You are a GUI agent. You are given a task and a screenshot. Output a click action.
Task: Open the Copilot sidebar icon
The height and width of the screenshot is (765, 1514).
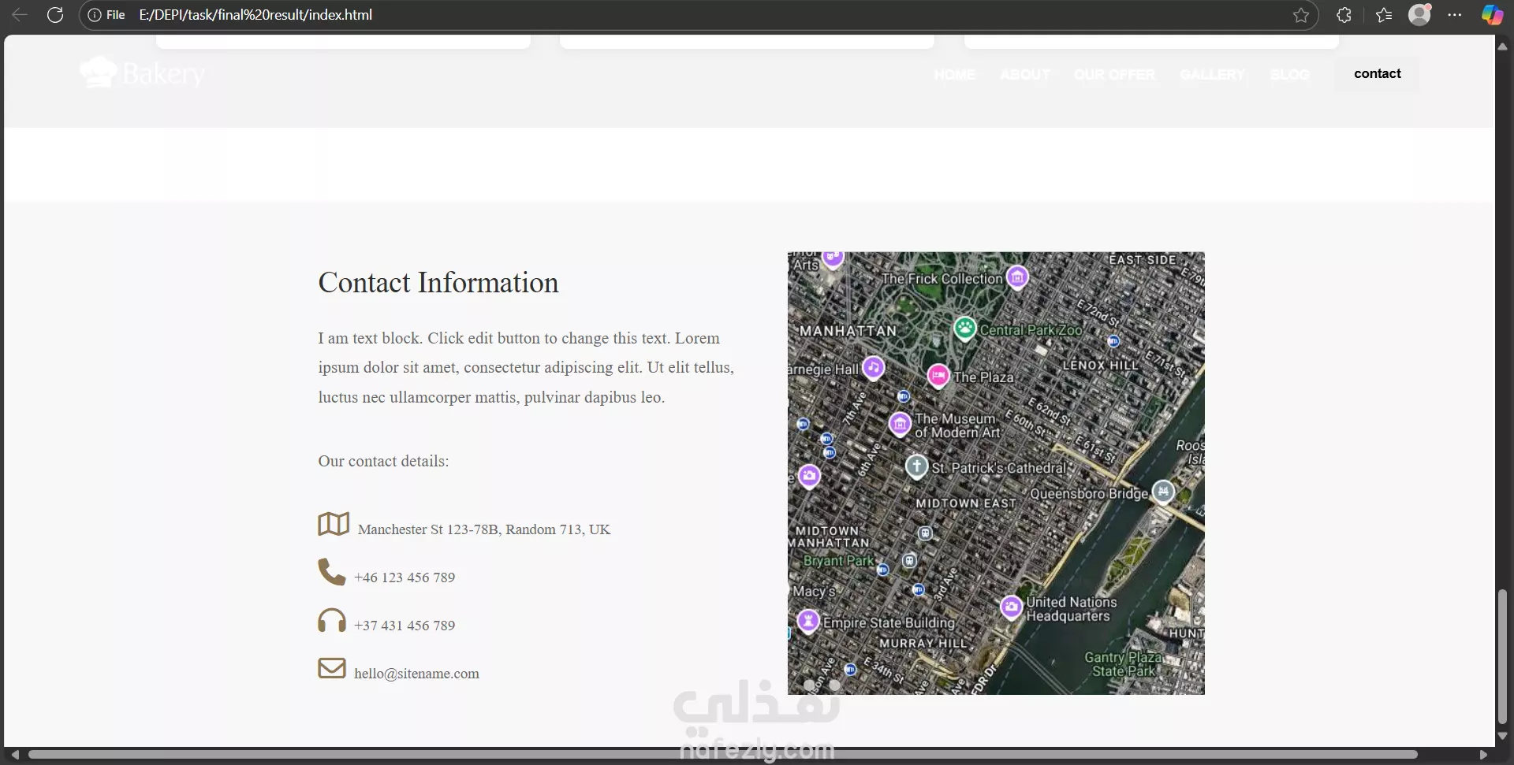click(1492, 15)
